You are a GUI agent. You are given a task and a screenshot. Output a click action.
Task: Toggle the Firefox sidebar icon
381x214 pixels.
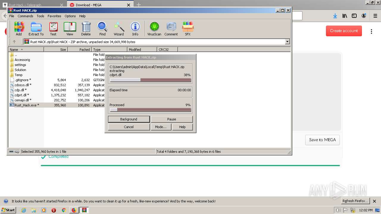click(354, 16)
